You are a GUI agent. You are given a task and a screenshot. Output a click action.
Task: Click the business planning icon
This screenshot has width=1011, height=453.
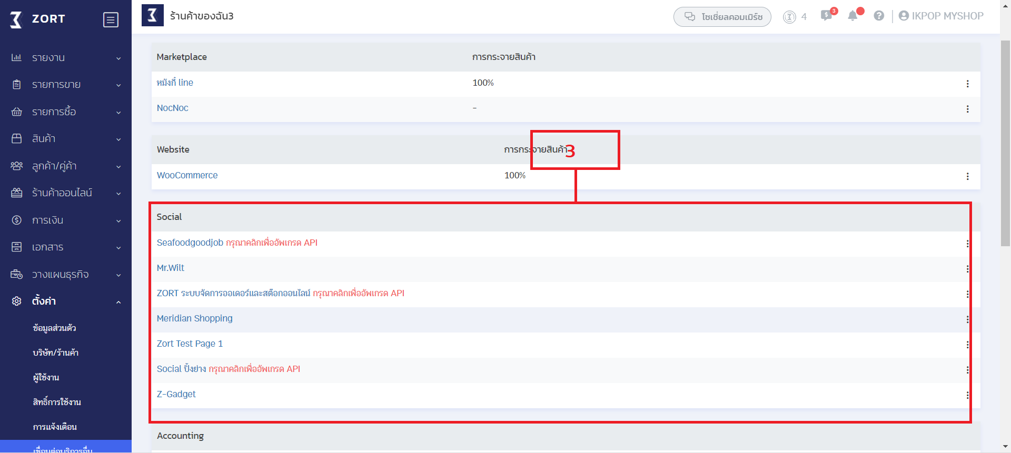[x=17, y=274]
